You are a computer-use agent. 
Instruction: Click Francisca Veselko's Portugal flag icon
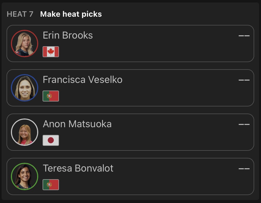coord(51,96)
